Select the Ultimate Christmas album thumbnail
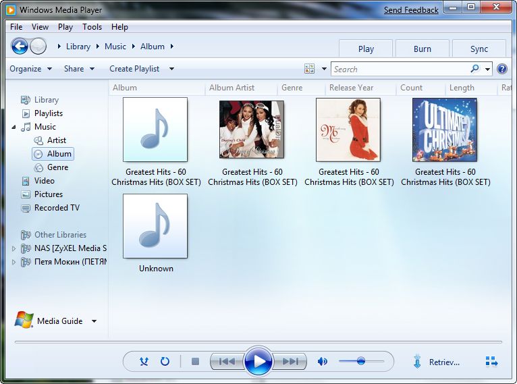 [445, 130]
